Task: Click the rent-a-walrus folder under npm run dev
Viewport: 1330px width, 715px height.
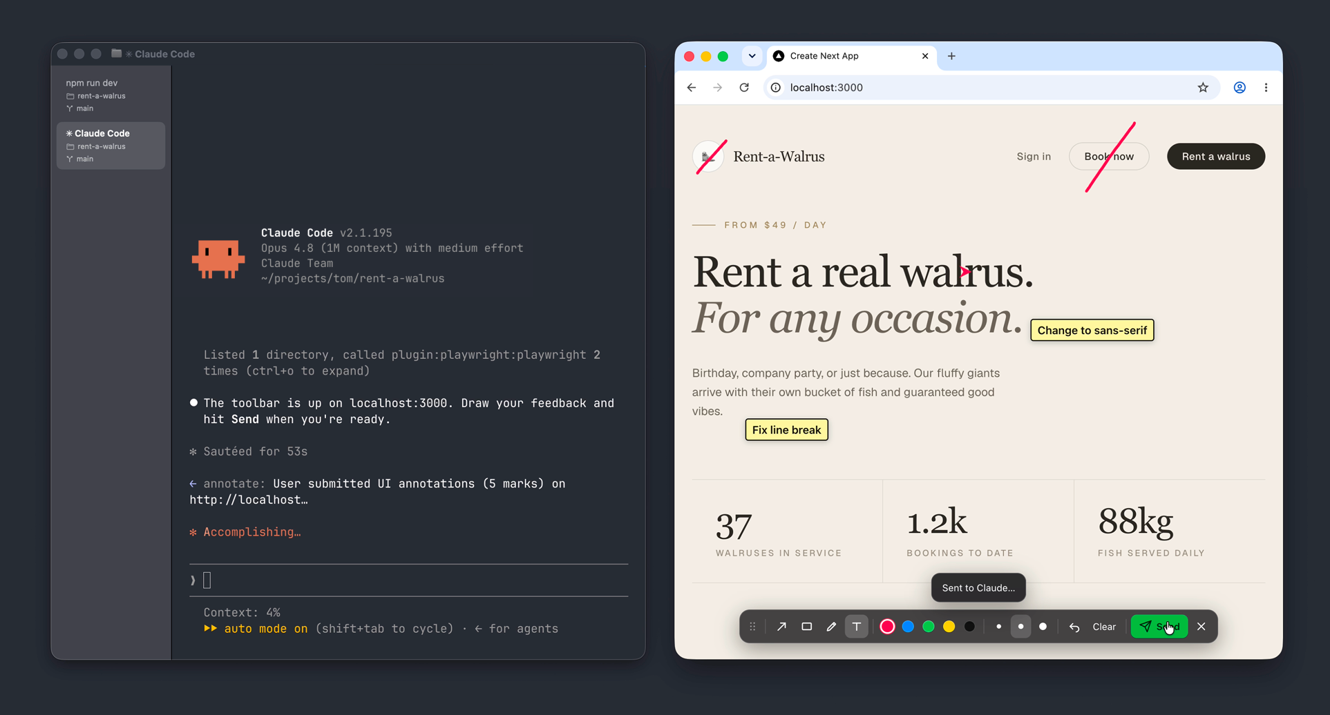Action: point(95,96)
